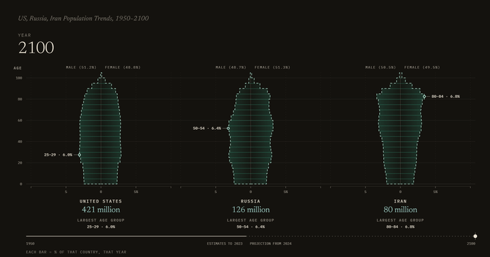This screenshot has height=257, width=490.
Task: Click 'FEMALE (48.8%)' above the United States pyramid
Action: [122, 67]
